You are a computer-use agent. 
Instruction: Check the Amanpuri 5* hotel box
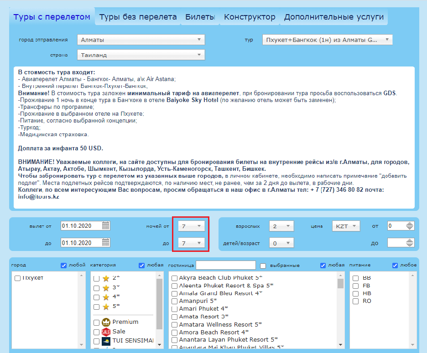174,301
